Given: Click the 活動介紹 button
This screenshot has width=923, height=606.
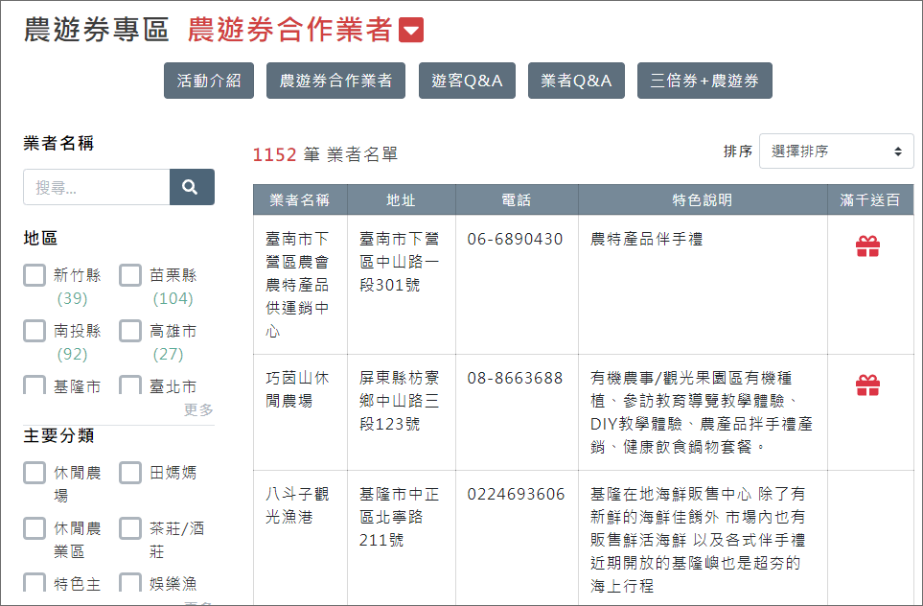Looking at the screenshot, I should click(209, 81).
